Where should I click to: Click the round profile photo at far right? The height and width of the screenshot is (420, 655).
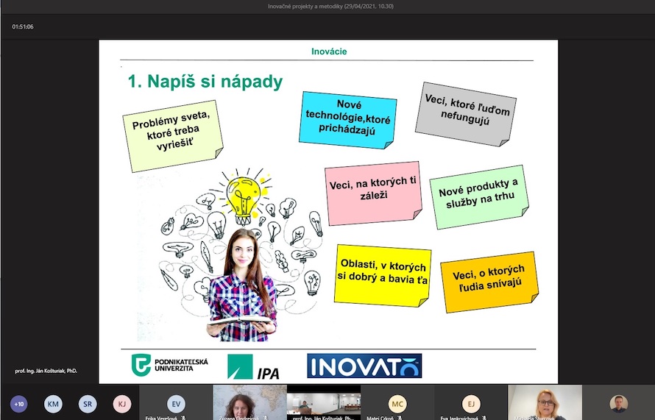click(x=619, y=404)
